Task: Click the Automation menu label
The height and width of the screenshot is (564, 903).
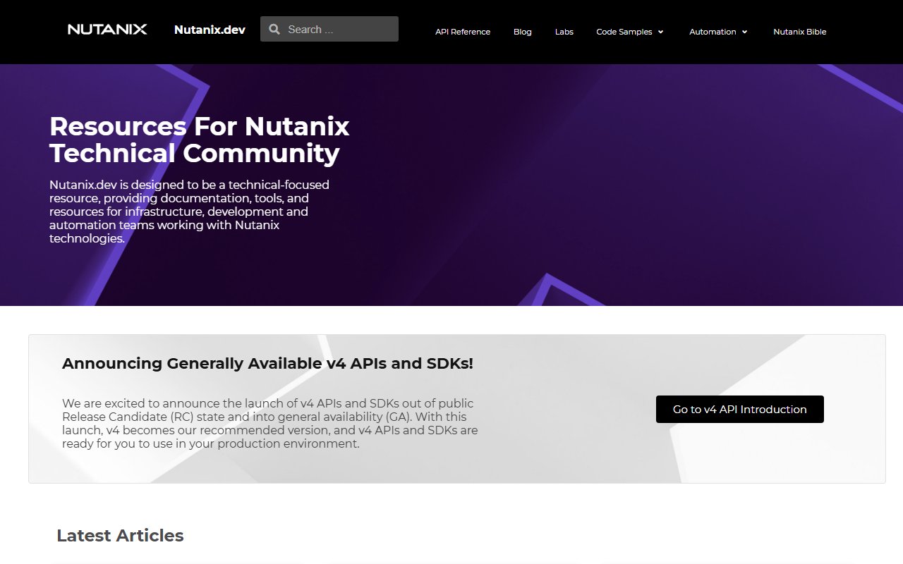Action: tap(713, 32)
